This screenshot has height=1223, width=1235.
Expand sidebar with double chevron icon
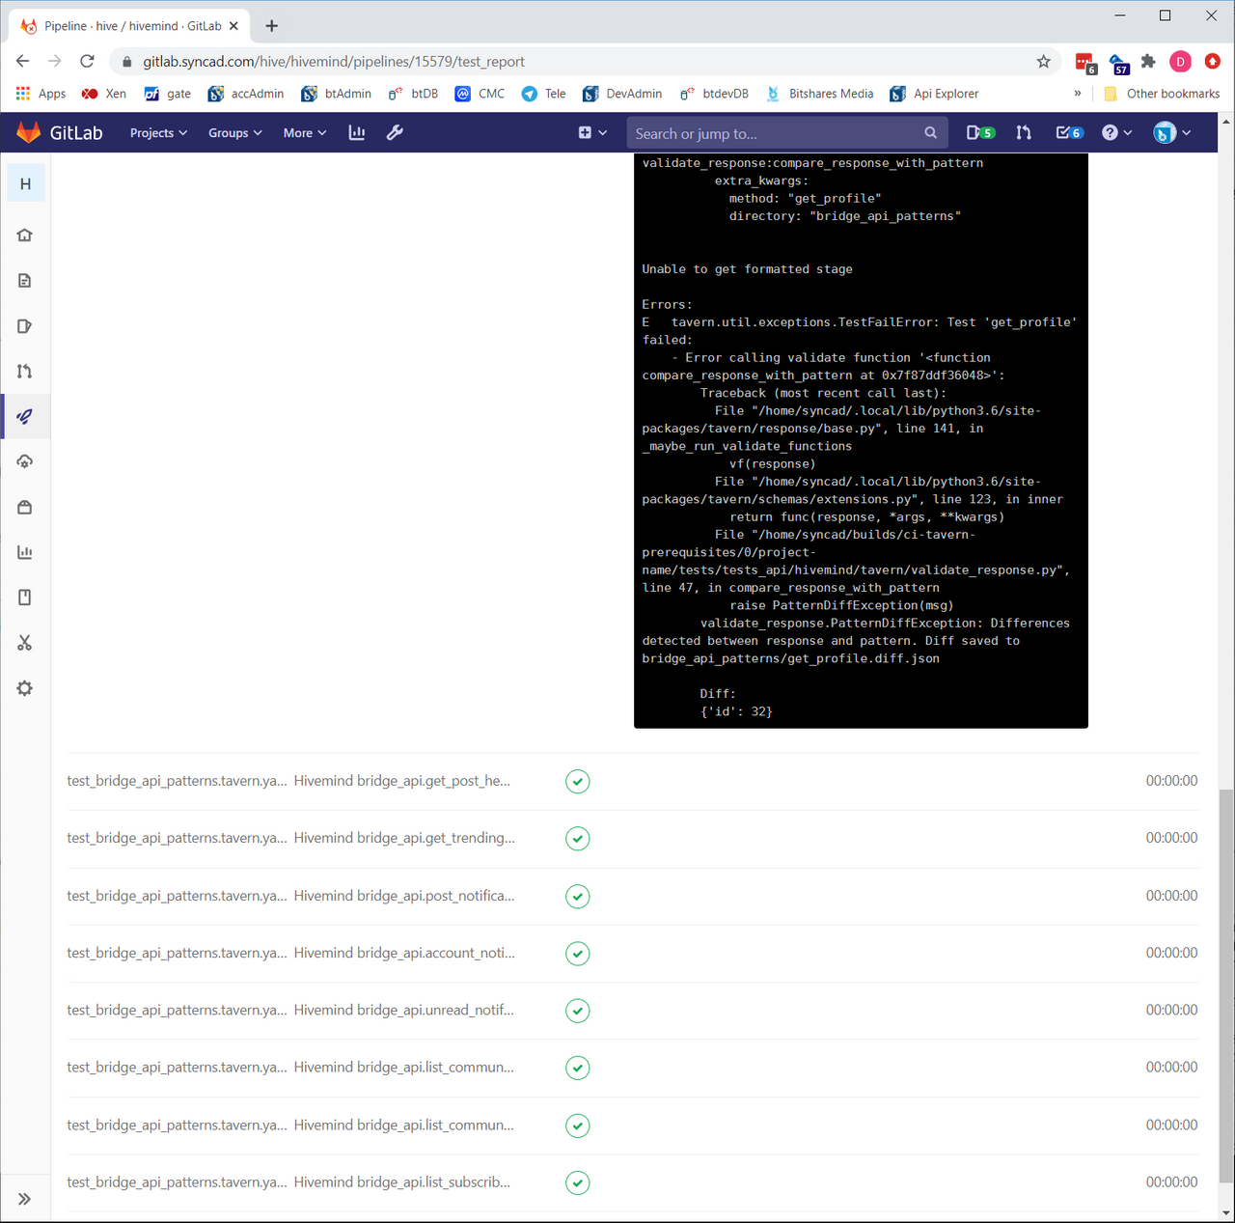(25, 1199)
